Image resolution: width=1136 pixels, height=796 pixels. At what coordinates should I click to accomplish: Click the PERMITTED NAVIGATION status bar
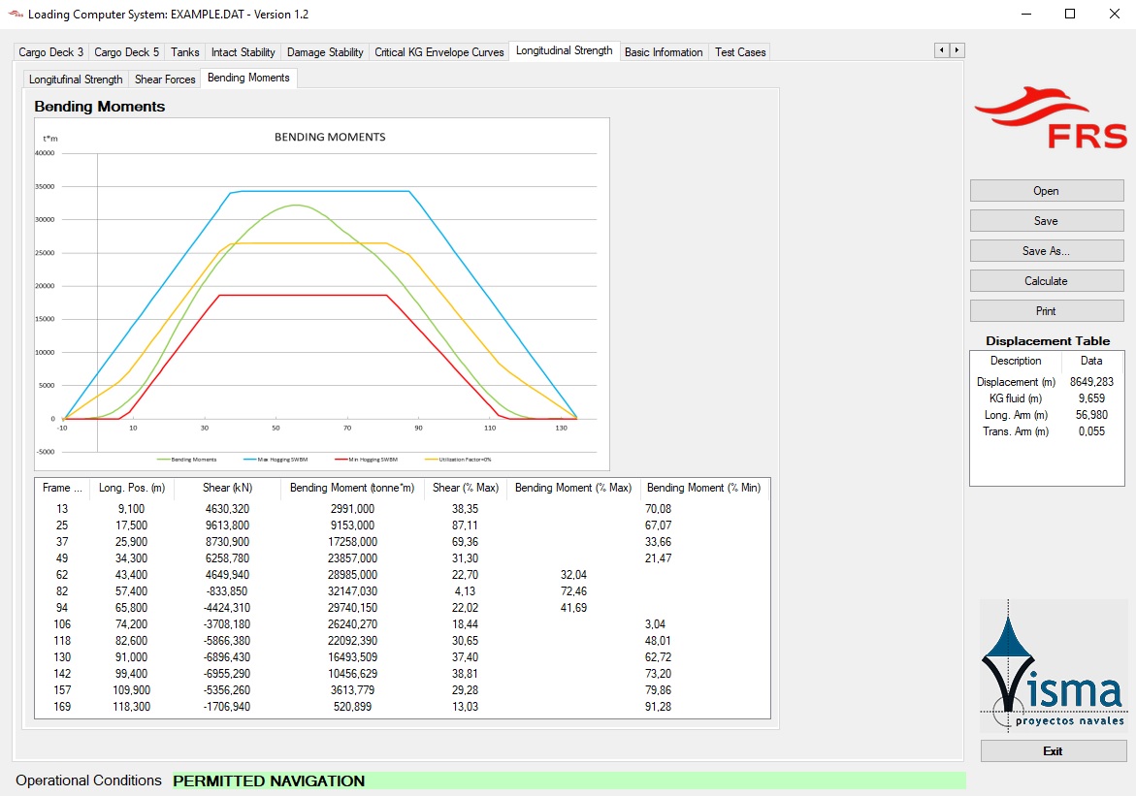[x=568, y=780]
